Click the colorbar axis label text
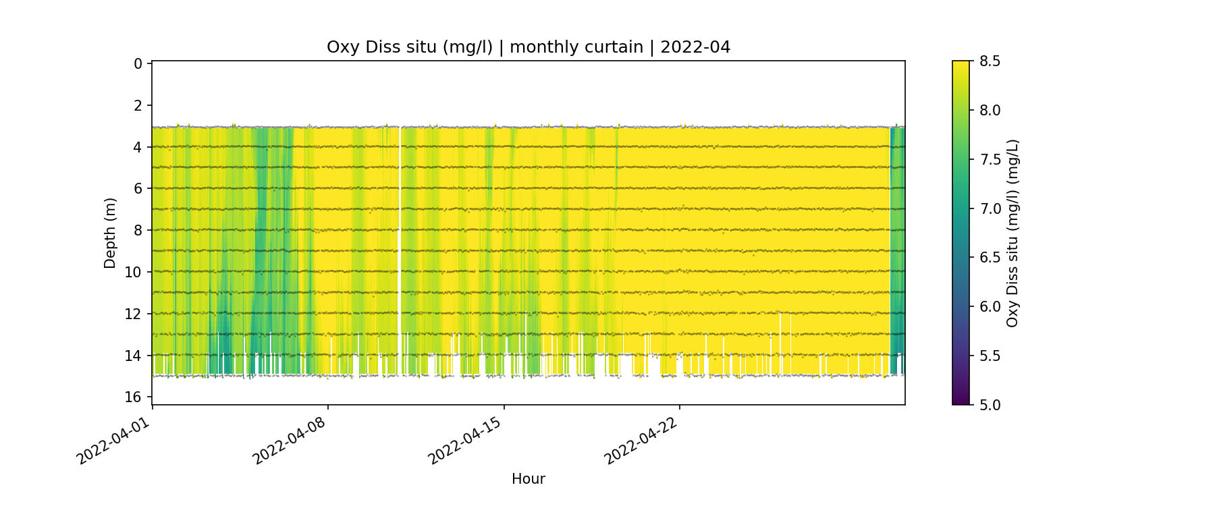The width and height of the screenshot is (1215, 506). point(1012,233)
